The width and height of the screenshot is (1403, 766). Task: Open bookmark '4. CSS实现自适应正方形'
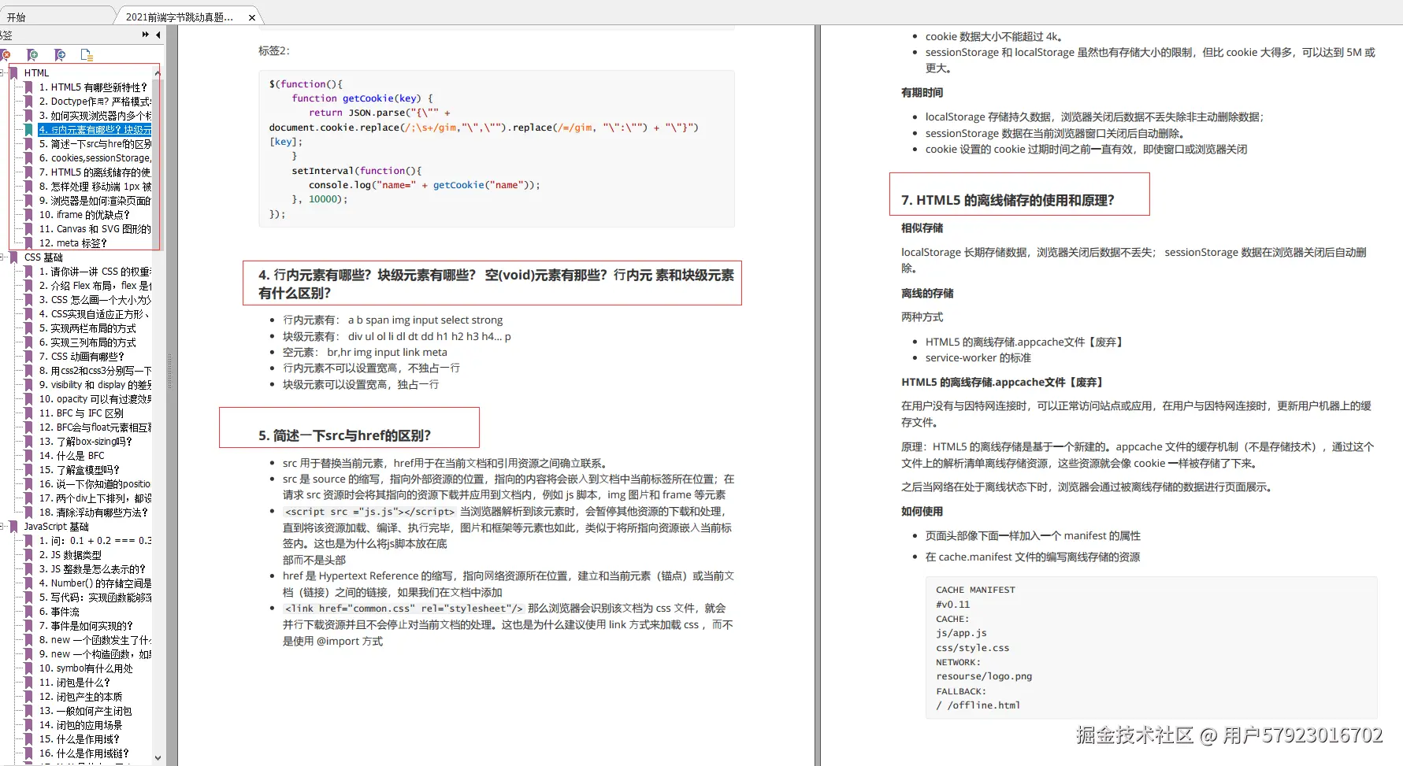(95, 314)
